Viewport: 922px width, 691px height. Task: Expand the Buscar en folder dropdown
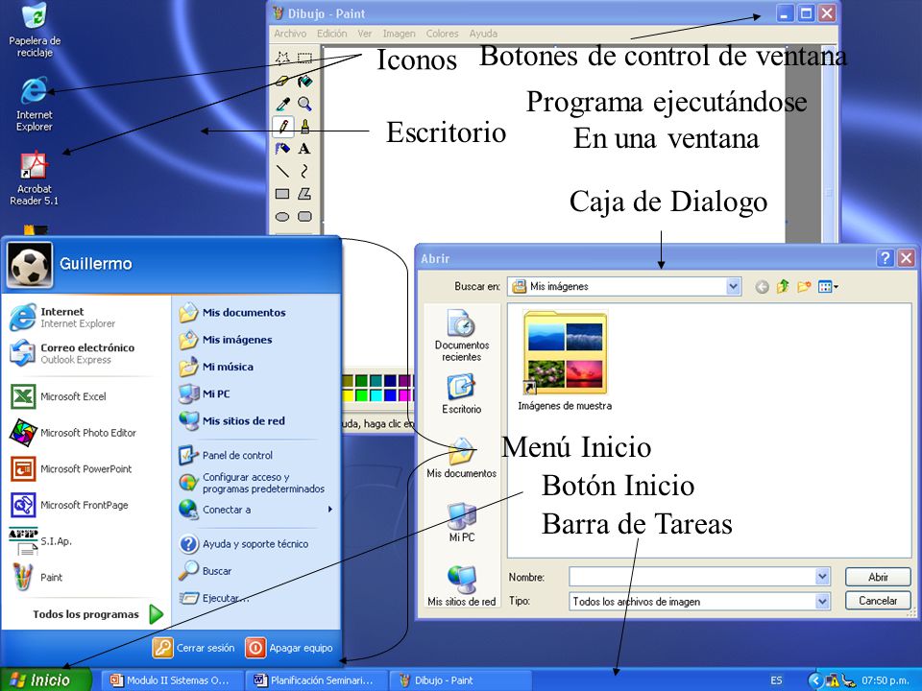coord(733,286)
